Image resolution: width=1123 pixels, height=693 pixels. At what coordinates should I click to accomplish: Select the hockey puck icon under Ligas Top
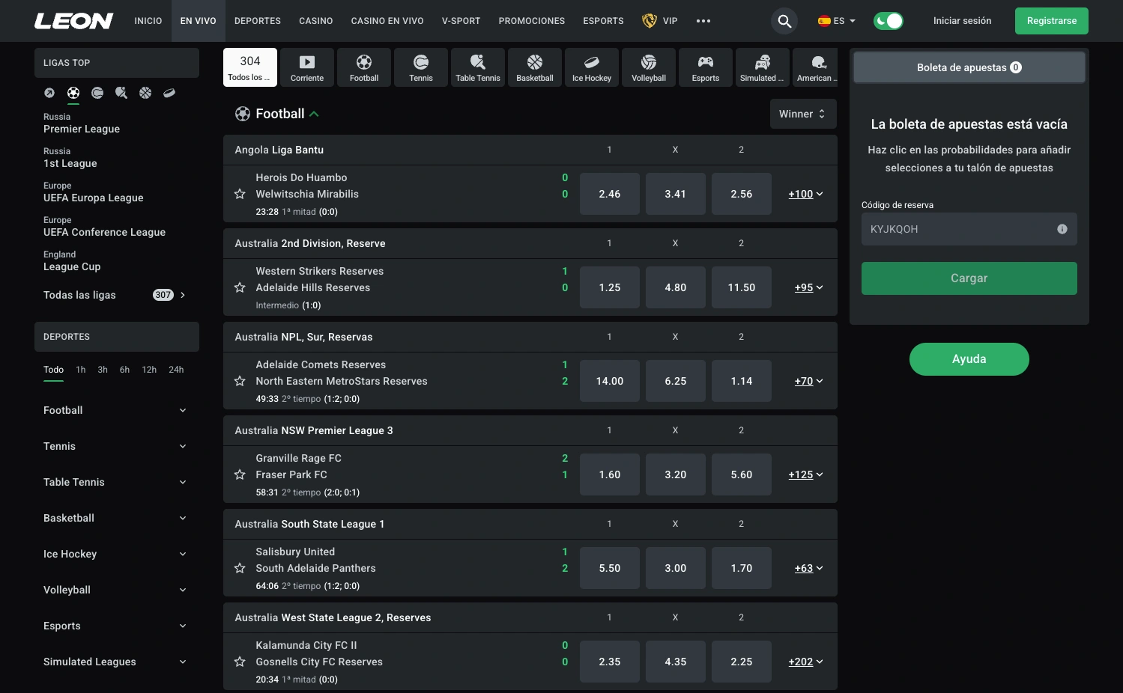click(x=169, y=93)
